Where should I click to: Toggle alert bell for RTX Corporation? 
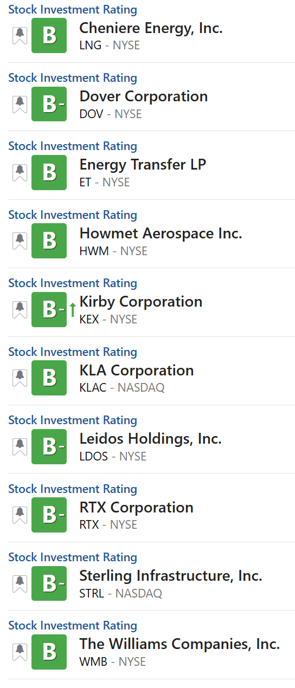(x=20, y=515)
